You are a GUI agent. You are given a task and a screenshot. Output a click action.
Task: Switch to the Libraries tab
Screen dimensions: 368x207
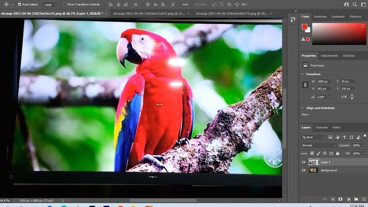tap(349, 56)
